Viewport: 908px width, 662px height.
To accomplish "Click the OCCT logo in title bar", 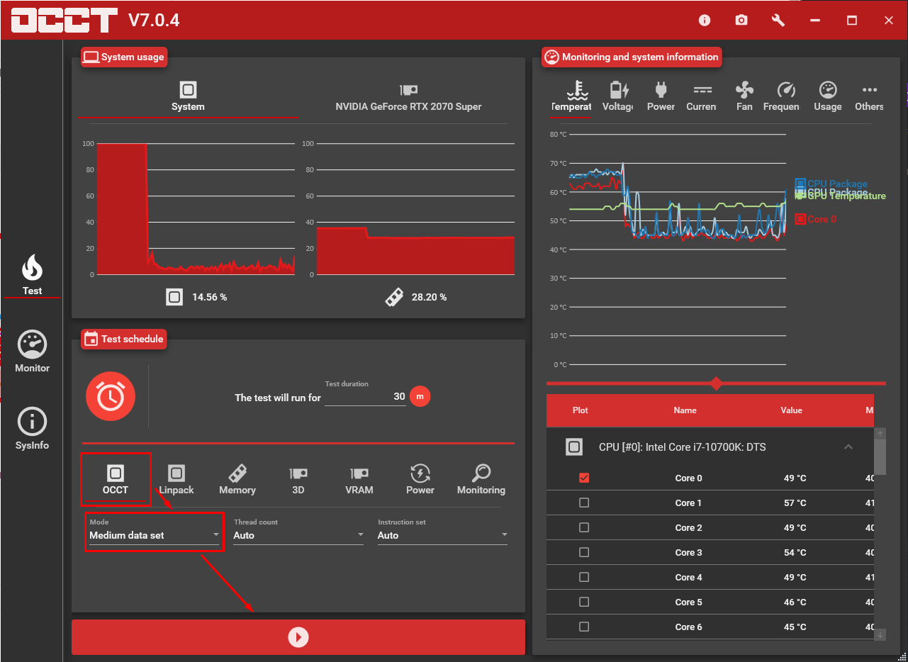I will tap(64, 21).
